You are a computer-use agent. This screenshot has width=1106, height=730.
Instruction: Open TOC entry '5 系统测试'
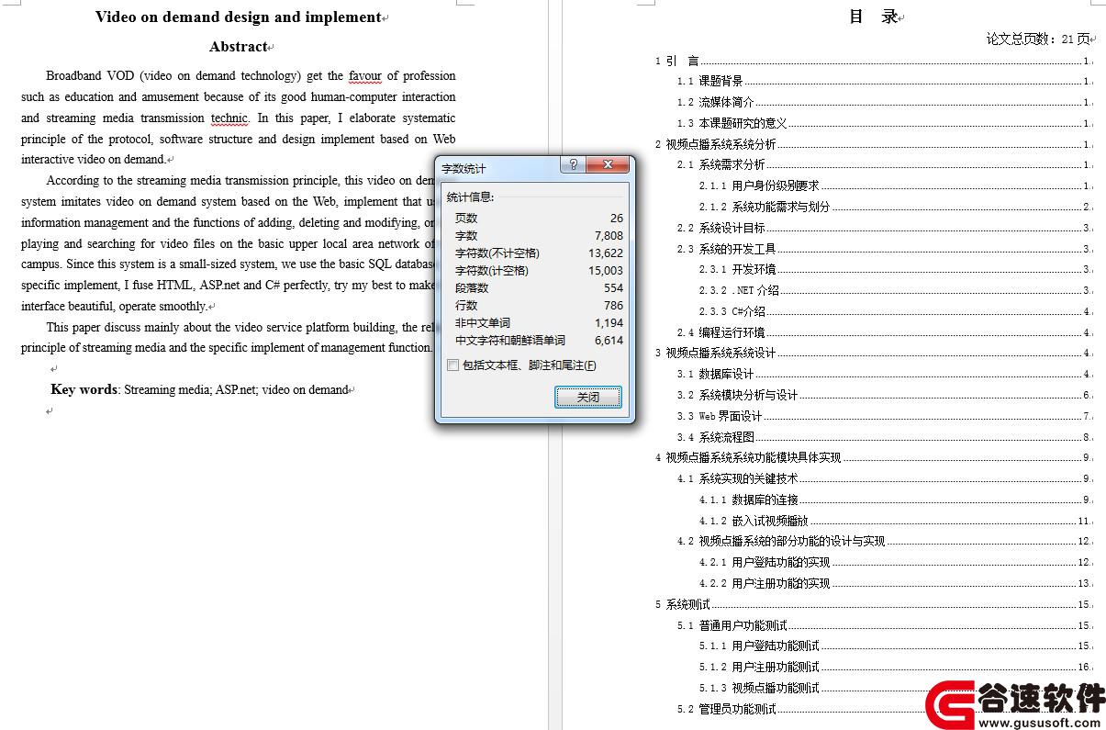point(873,605)
